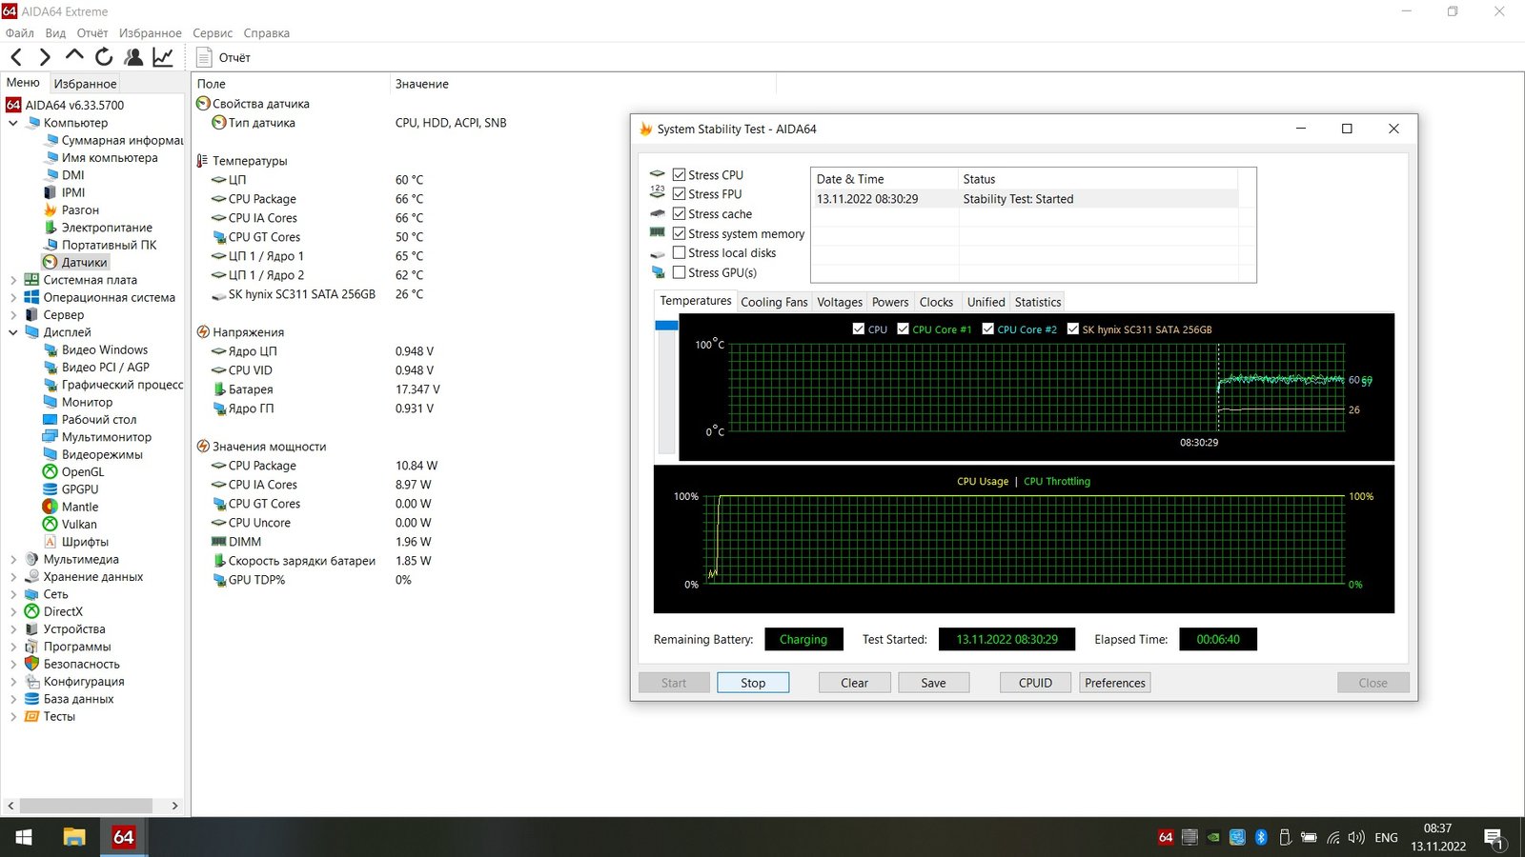
Task: Toggle SK hynix SC311 graph checkbox
Action: (1073, 329)
